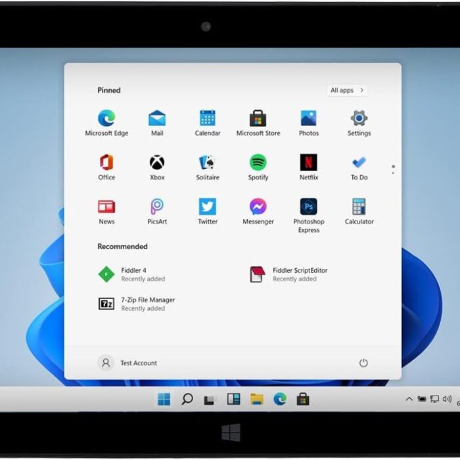This screenshot has width=460, height=460.
Task: Open the pinned Calculator app
Action: 359,211
